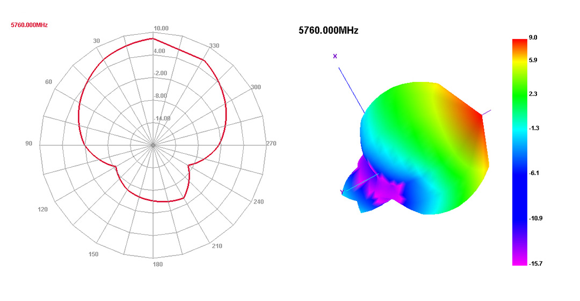Viewport: 580px width, 301px height.
Task: Click the 9.0 value on the color scale
Action: [533, 37]
